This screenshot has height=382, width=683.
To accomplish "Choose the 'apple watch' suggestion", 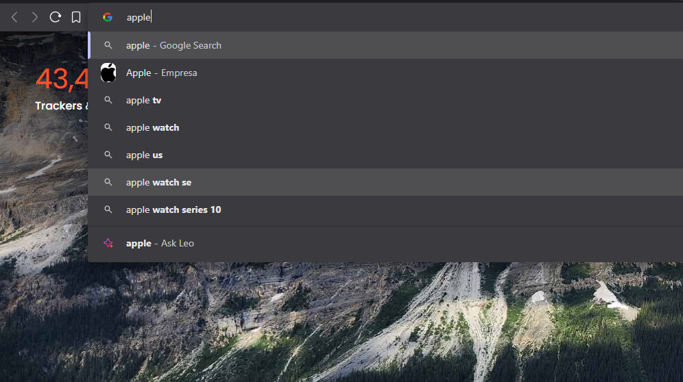I will pos(385,127).
